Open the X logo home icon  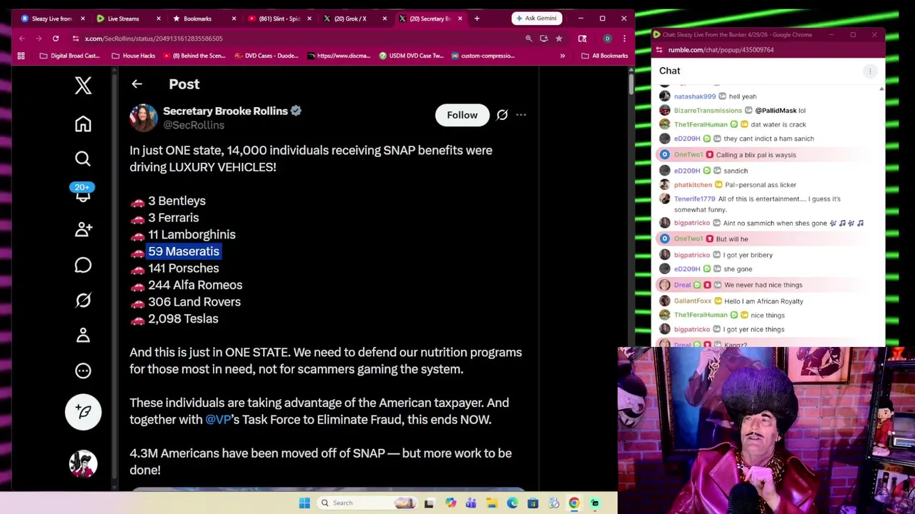83,86
